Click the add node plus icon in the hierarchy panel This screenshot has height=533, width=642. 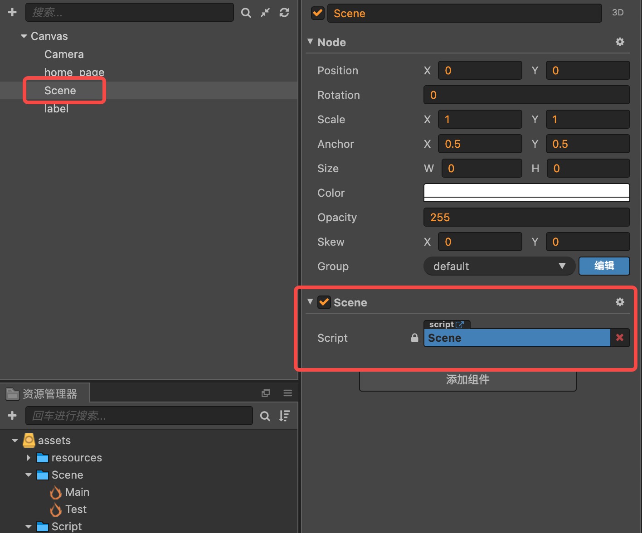coord(12,12)
